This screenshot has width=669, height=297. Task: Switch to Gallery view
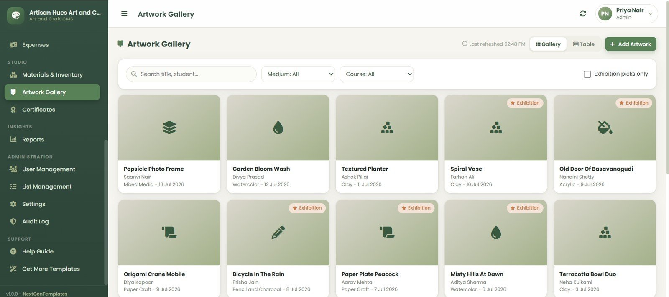(548, 44)
